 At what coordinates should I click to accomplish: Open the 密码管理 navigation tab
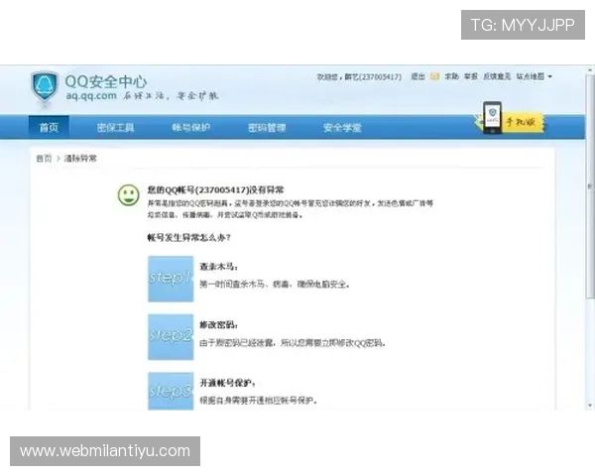click(267, 128)
